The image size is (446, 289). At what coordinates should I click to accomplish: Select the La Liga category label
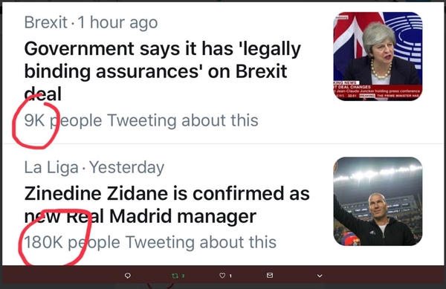coord(51,167)
